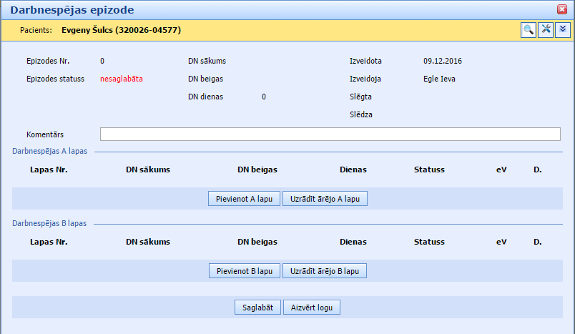The height and width of the screenshot is (334, 575).
Task: Click Dienas column header in B lapas table
Action: click(x=353, y=242)
